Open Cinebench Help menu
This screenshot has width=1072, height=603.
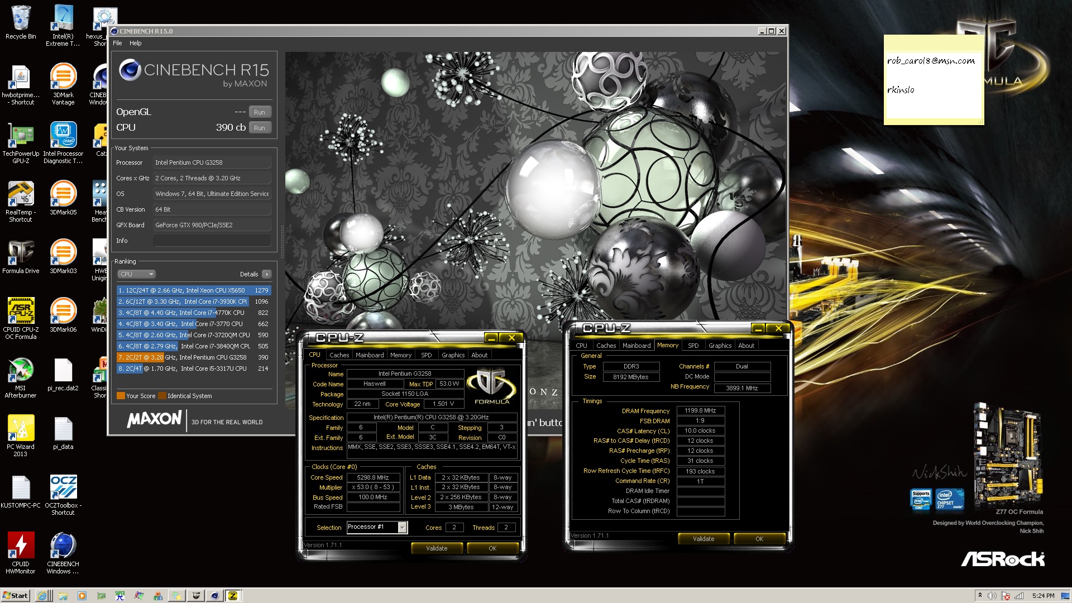136,43
